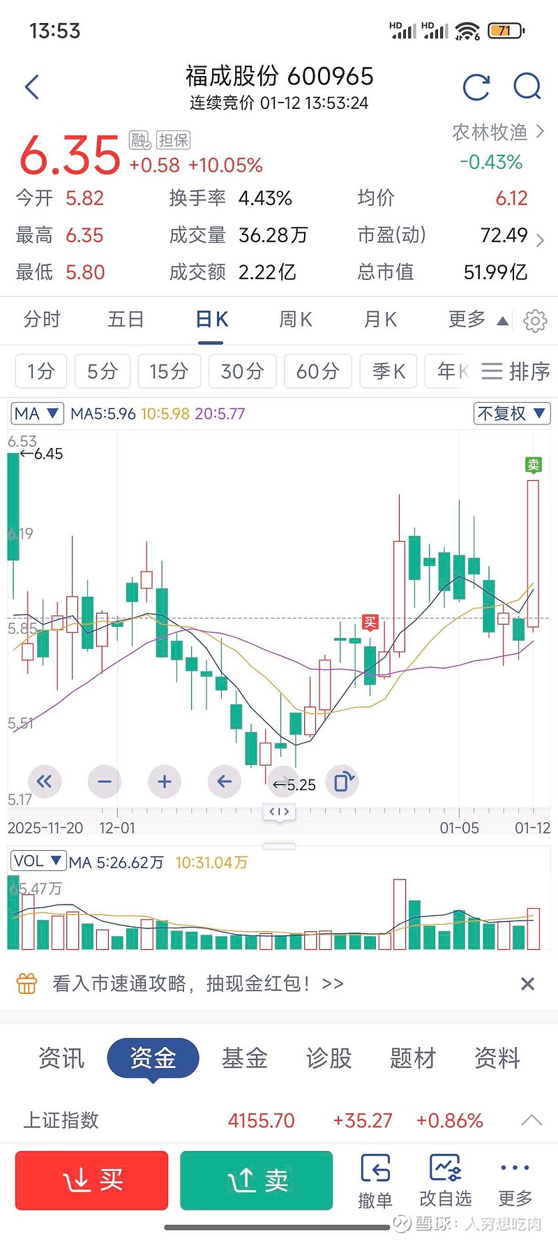The height and width of the screenshot is (1241, 558).
Task: Zoom in chart with plus button
Action: click(x=165, y=782)
